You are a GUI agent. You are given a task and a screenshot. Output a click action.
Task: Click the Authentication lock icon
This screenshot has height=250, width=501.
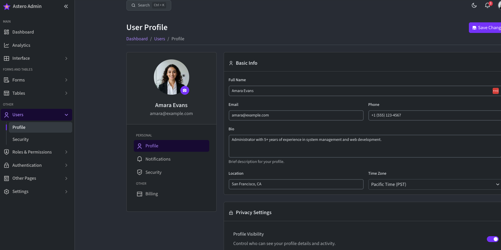point(6,165)
